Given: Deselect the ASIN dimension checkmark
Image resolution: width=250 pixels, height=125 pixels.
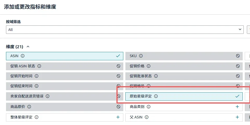Looking at the screenshot, I should point(118,56).
